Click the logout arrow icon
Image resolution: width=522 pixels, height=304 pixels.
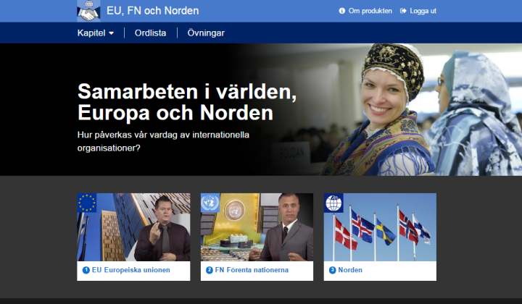pos(403,11)
